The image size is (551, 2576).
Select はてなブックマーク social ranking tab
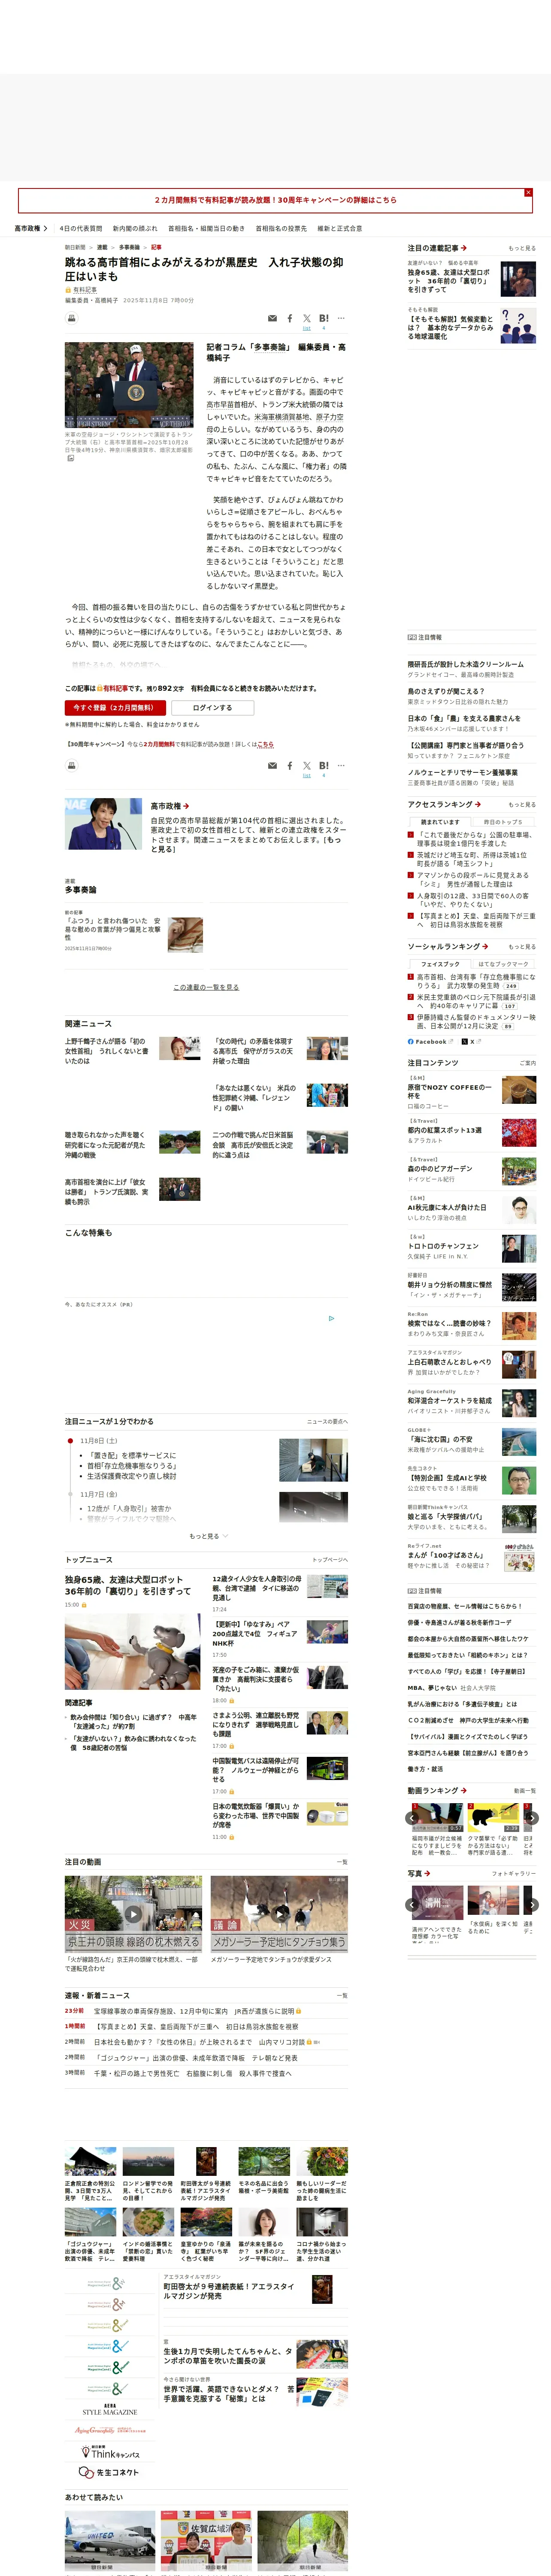point(503,964)
